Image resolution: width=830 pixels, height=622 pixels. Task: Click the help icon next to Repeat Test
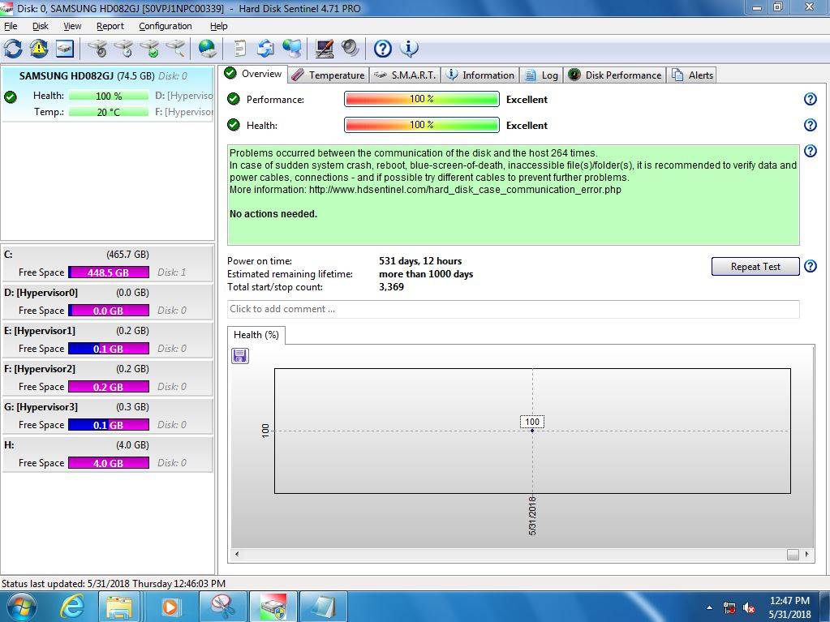pos(810,266)
